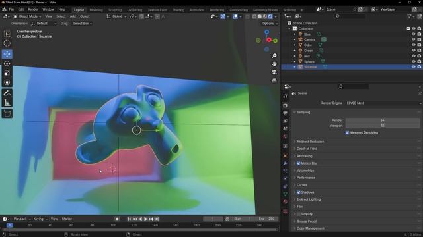
Task: Switch perspective/orthographic grid icon
Action: (x=274, y=80)
